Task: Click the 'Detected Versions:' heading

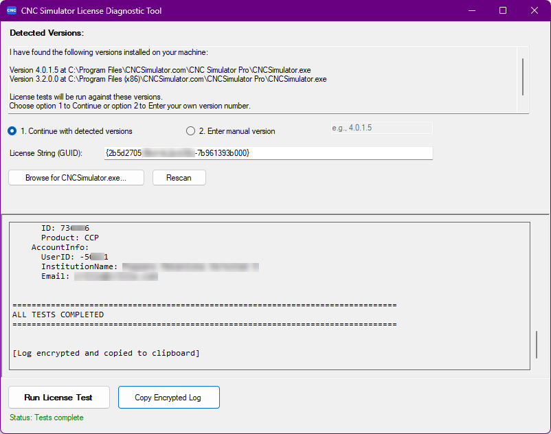Action: pos(47,33)
